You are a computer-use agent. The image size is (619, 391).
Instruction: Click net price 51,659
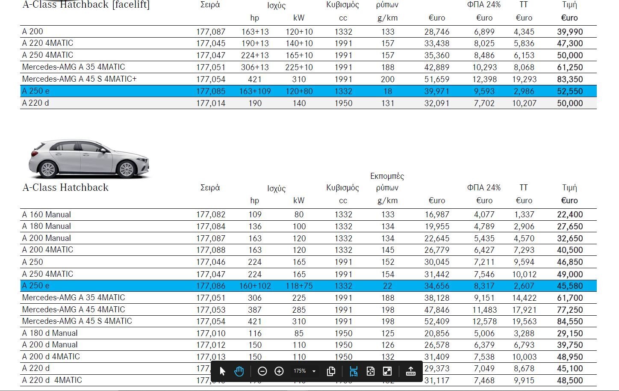pos(437,79)
